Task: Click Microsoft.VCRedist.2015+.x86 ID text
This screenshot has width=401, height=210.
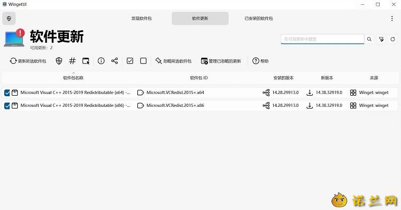Action: 175,105
